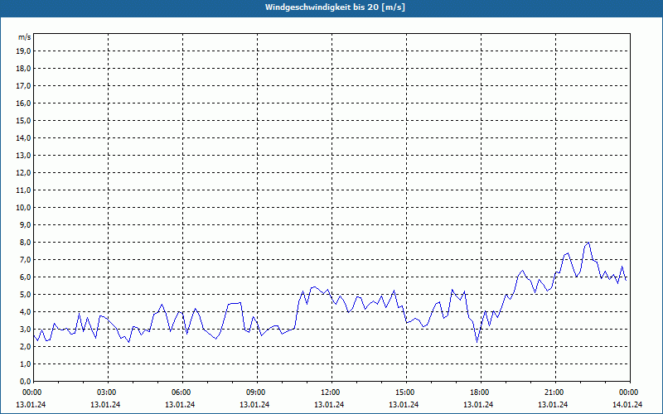
Task: Click the '00:00' time label above '14.01.24'
Action: pyautogui.click(x=629, y=392)
